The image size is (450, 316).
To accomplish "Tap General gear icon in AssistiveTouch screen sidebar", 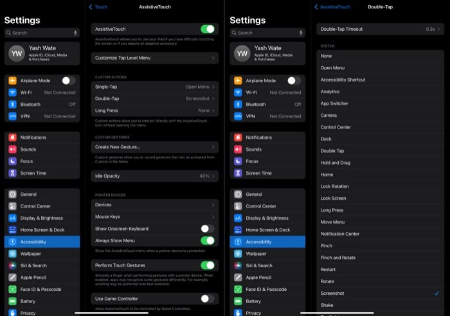I will pyautogui.click(x=12, y=194).
